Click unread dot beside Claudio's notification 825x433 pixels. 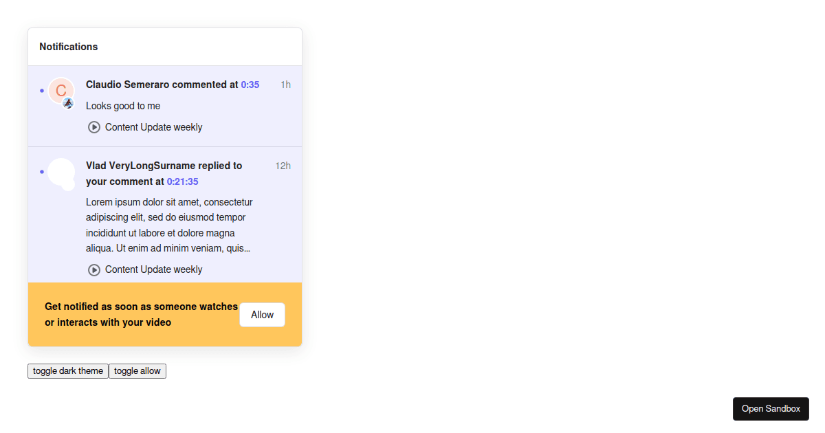[42, 91]
